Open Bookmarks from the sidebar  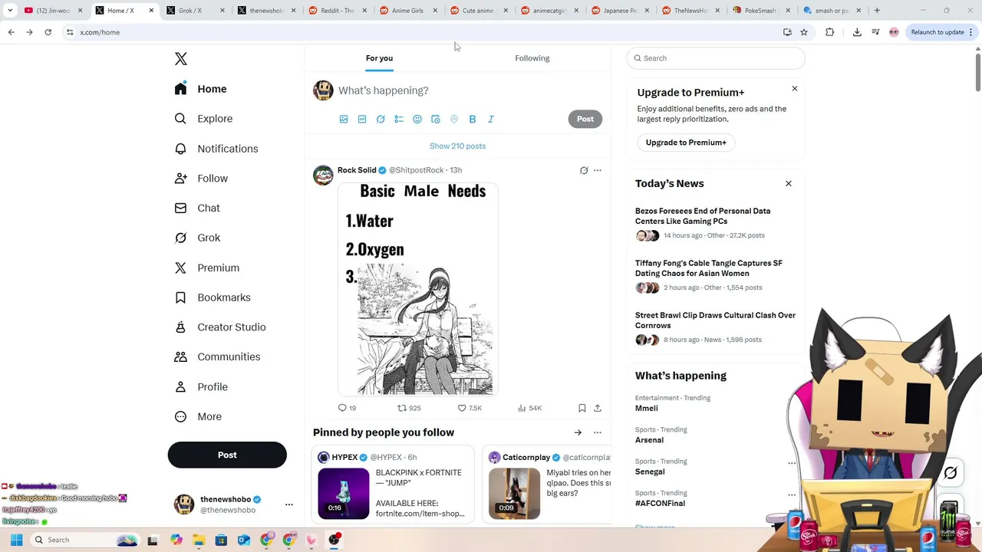coord(213,297)
